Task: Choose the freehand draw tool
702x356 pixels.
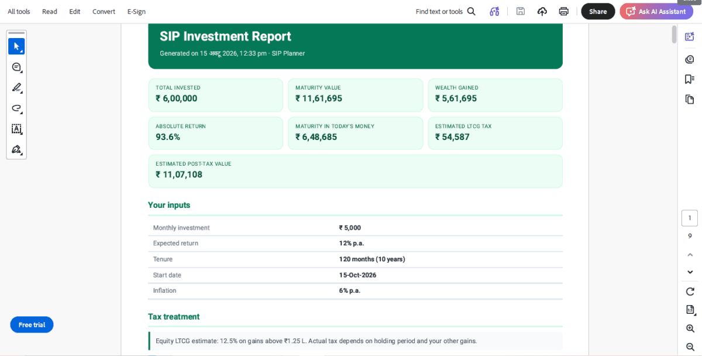Action: click(x=16, y=108)
